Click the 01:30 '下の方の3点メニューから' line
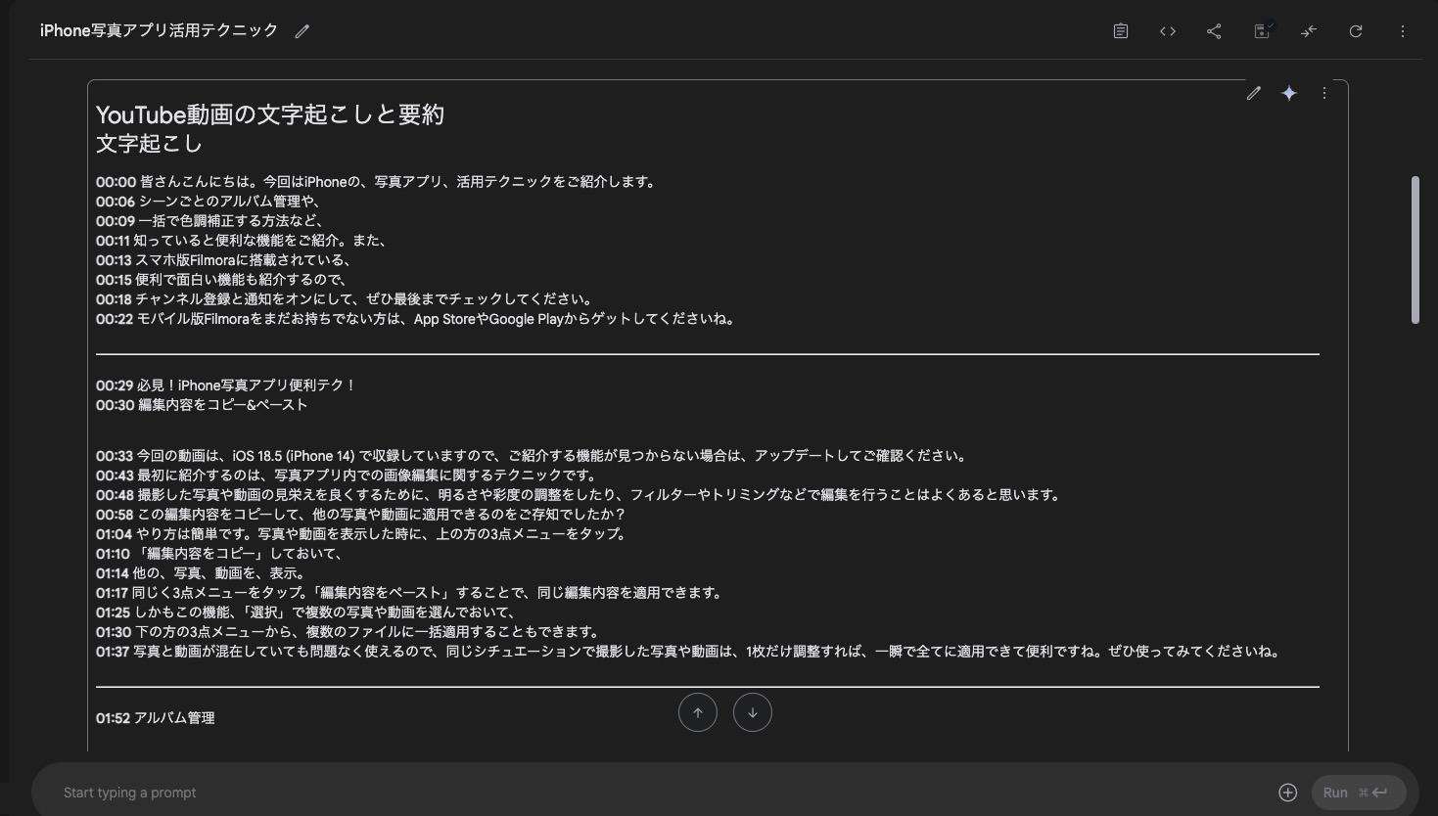Image resolution: width=1438 pixels, height=816 pixels. pyautogui.click(x=348, y=632)
